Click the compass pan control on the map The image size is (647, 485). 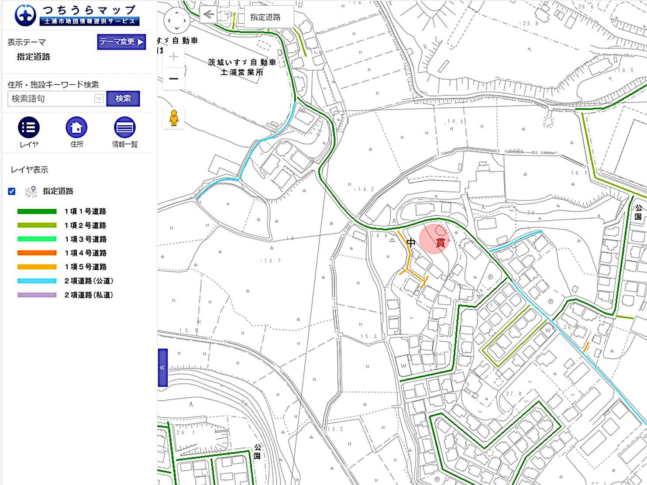tap(177, 19)
